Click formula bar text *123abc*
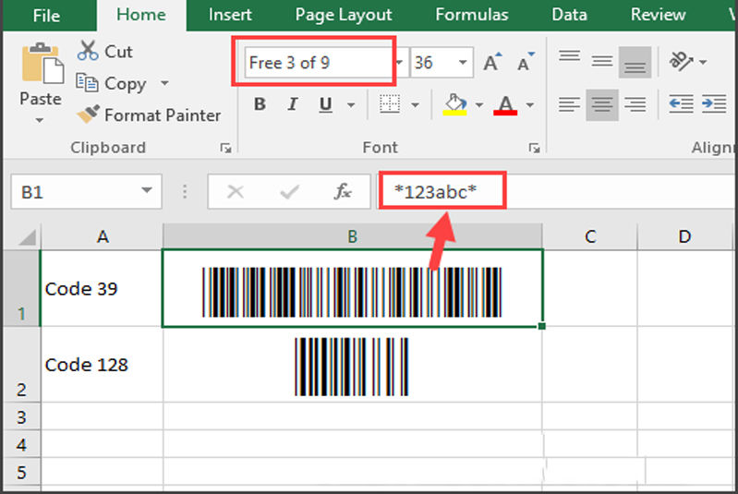This screenshot has width=738, height=494. [435, 191]
